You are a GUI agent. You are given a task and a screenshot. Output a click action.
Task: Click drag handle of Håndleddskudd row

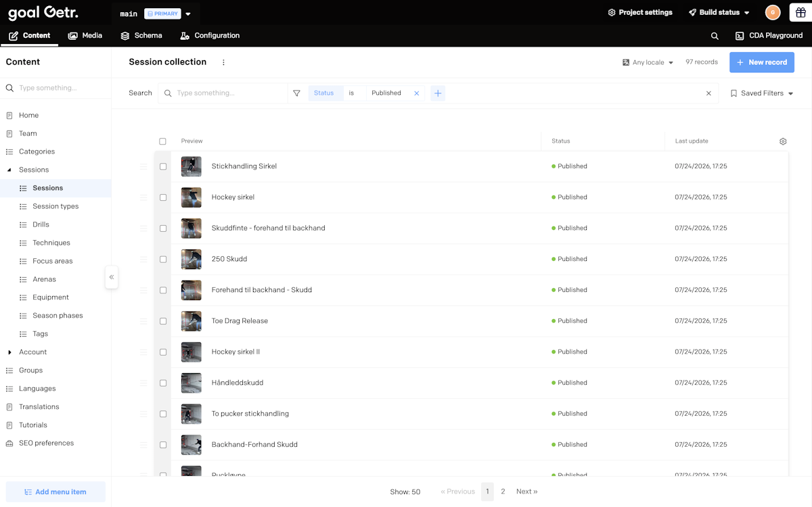pyautogui.click(x=143, y=383)
